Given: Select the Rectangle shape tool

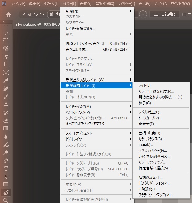Looking at the screenshot, I should pyautogui.click(x=6, y=185).
